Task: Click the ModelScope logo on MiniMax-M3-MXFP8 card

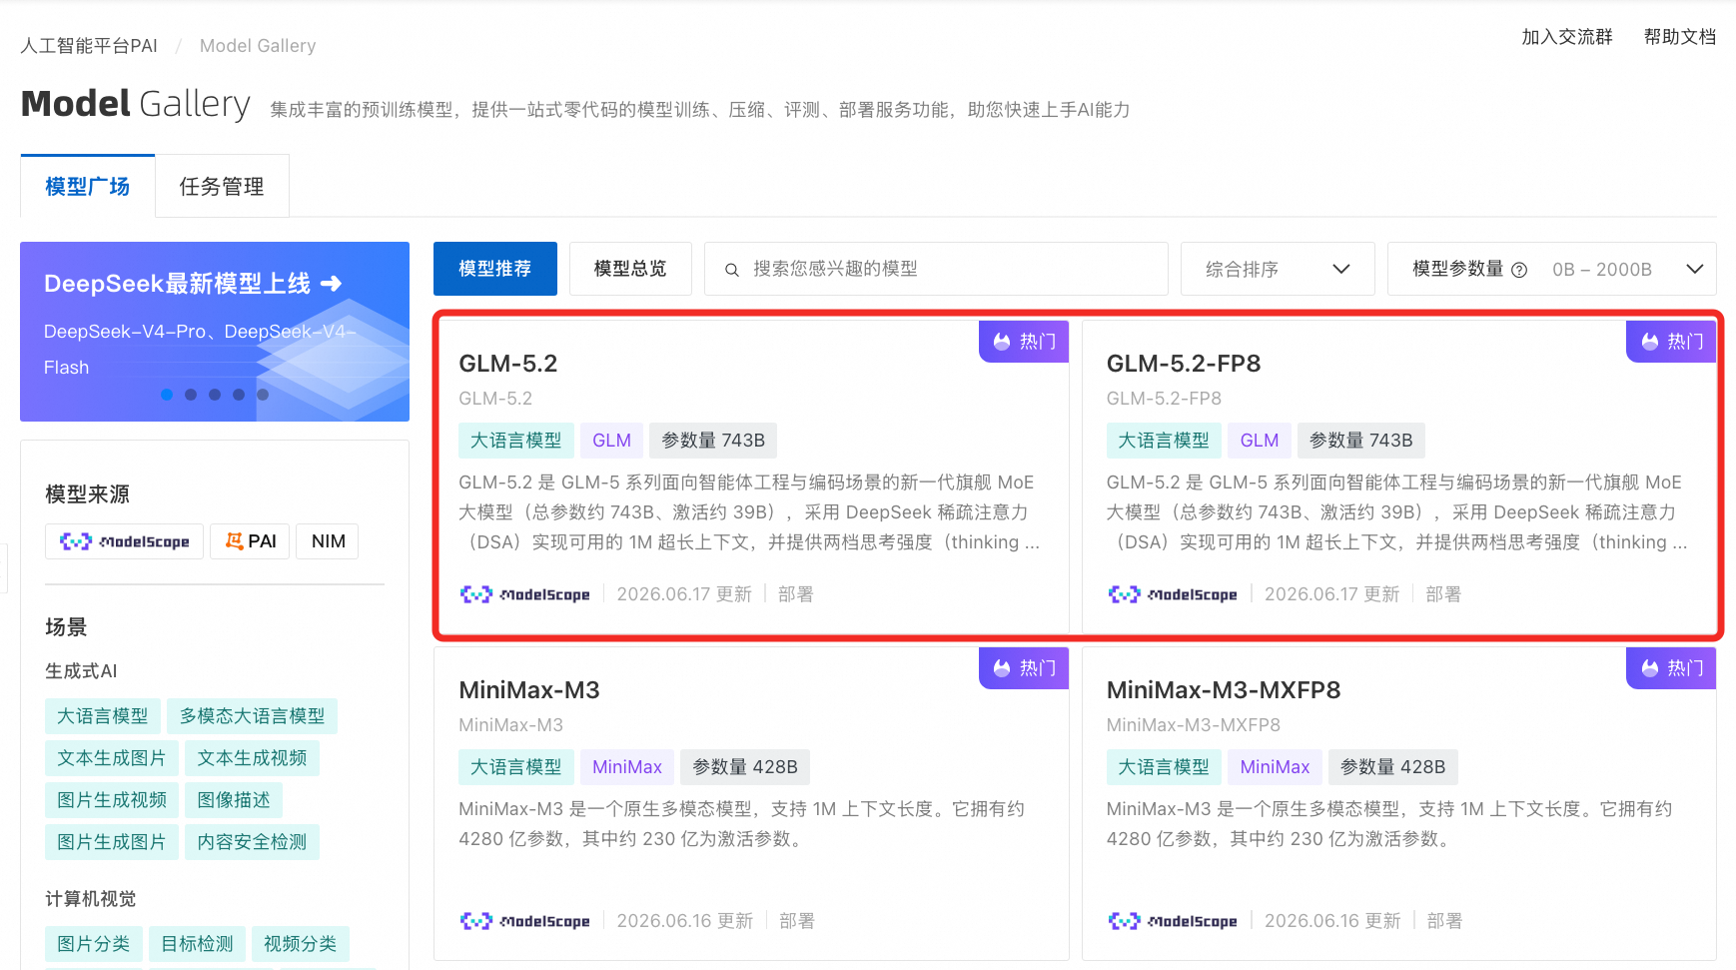Action: pos(1173,921)
